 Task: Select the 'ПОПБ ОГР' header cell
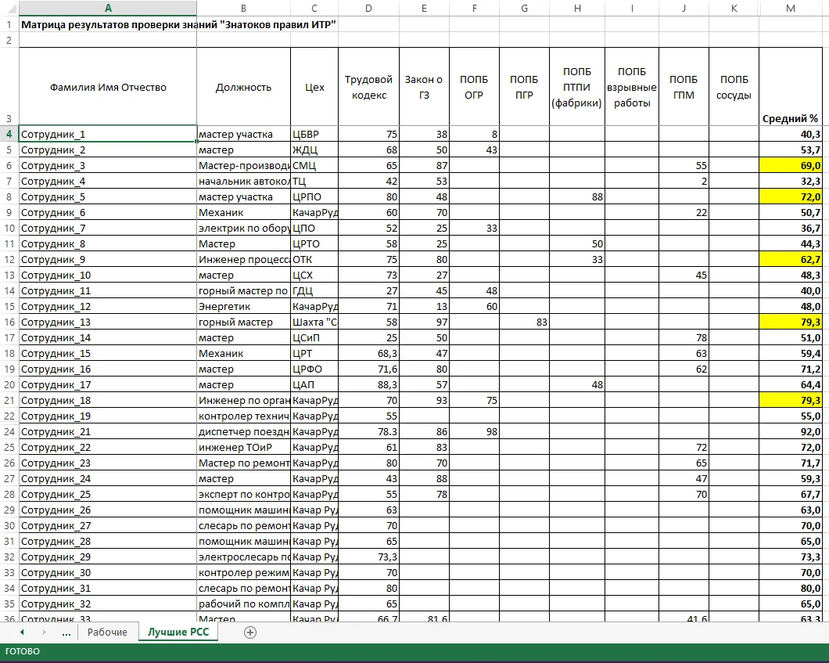coord(474,87)
